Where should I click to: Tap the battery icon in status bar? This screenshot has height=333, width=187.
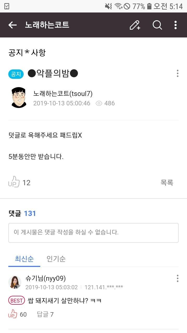[149, 6]
